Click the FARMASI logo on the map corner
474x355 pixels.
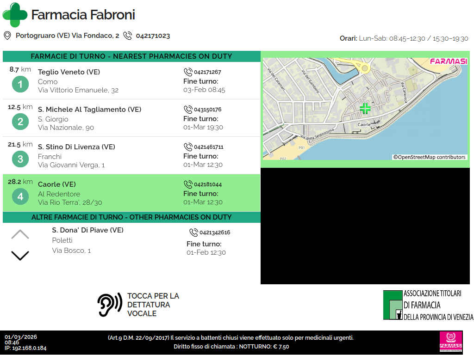pyautogui.click(x=448, y=61)
